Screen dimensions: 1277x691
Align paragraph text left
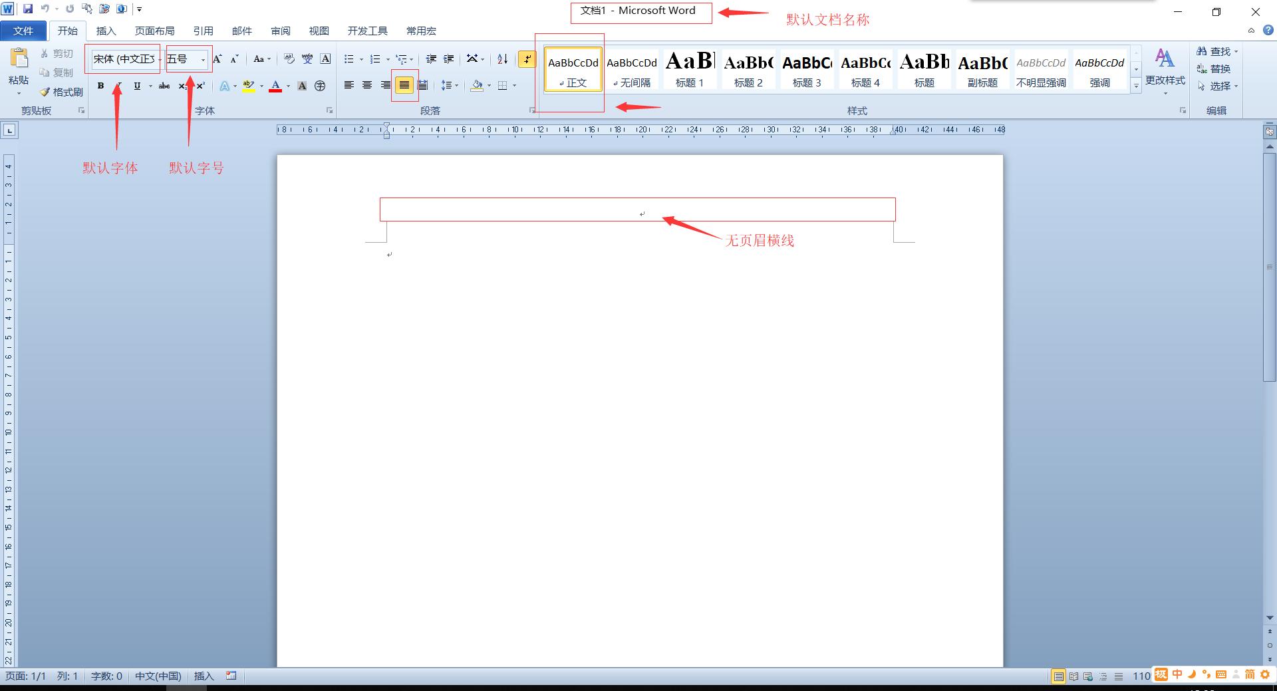[x=349, y=85]
